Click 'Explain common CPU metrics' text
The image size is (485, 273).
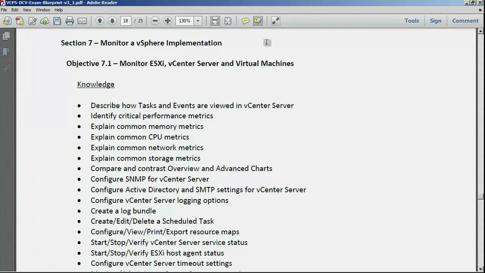140,137
